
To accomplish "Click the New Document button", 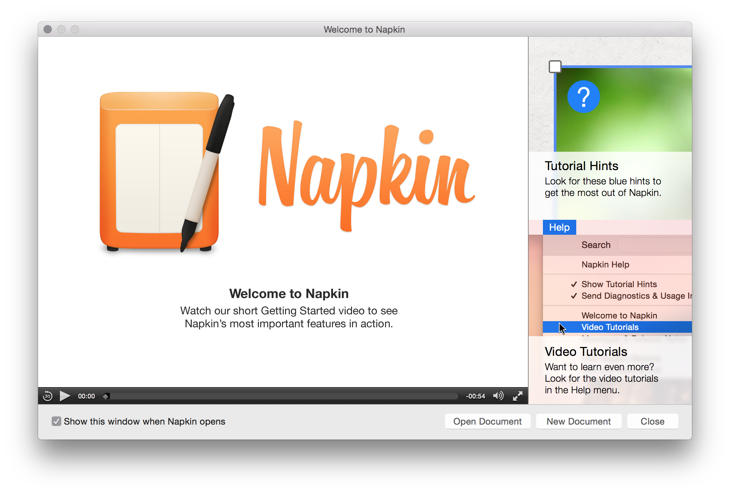I will pyautogui.click(x=578, y=421).
